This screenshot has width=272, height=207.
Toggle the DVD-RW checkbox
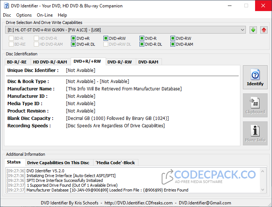click(173, 38)
